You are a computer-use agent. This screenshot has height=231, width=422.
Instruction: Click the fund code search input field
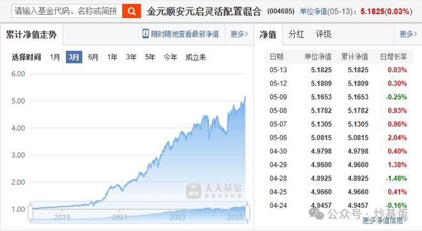[66, 11]
